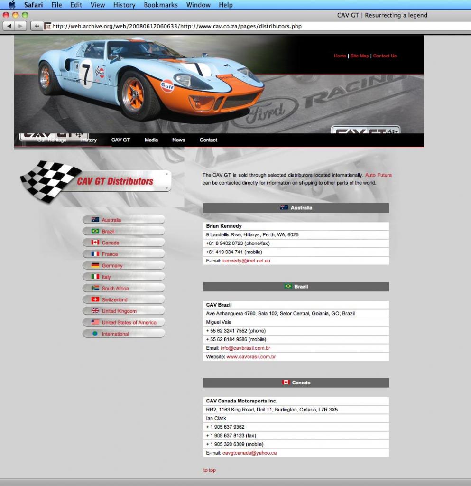Click the France flag icon
471x486 pixels.
[x=95, y=254]
